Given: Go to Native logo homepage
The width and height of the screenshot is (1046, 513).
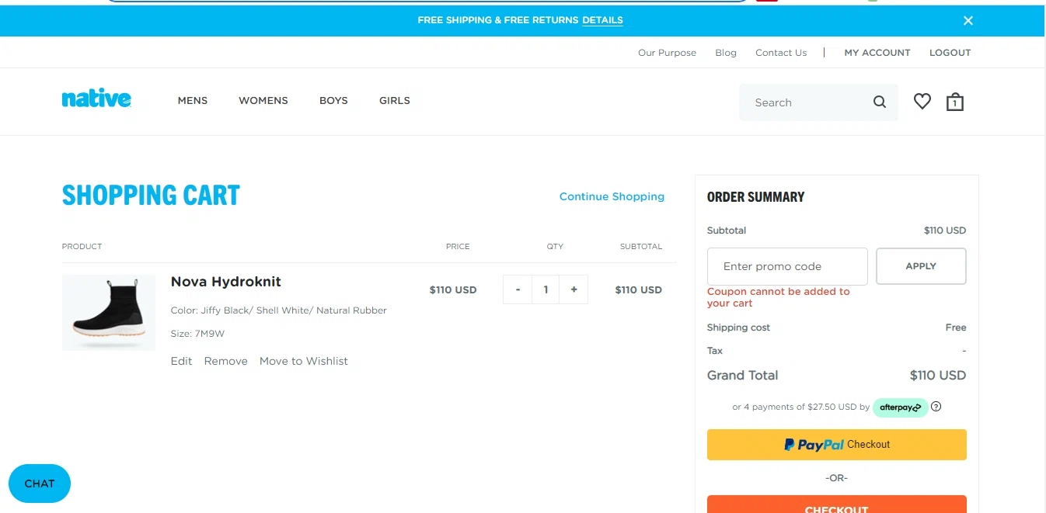Looking at the screenshot, I should pyautogui.click(x=96, y=99).
